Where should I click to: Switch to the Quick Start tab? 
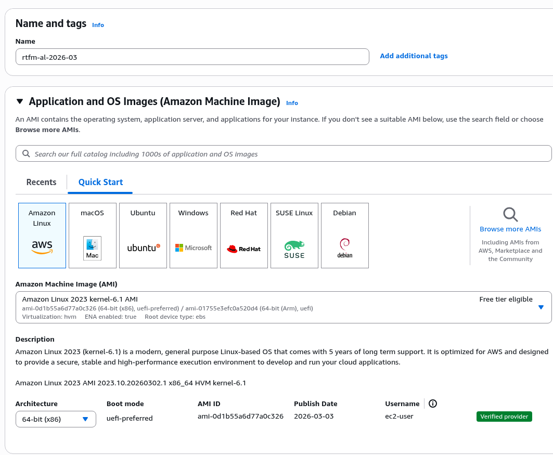[100, 182]
